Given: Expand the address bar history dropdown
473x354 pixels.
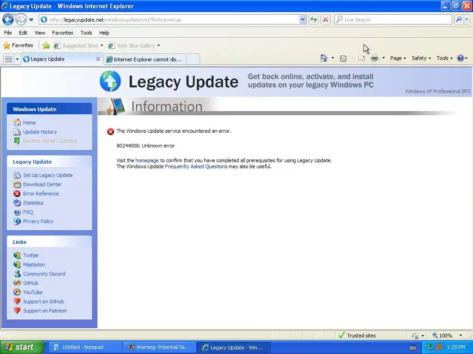Looking at the screenshot, I should pyautogui.click(x=303, y=20).
